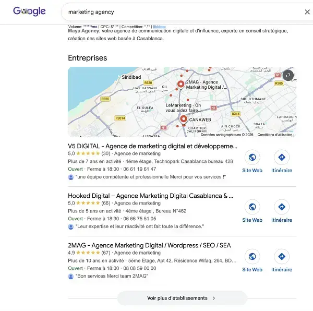Click Site Web label for 2MAG

(x=252, y=269)
